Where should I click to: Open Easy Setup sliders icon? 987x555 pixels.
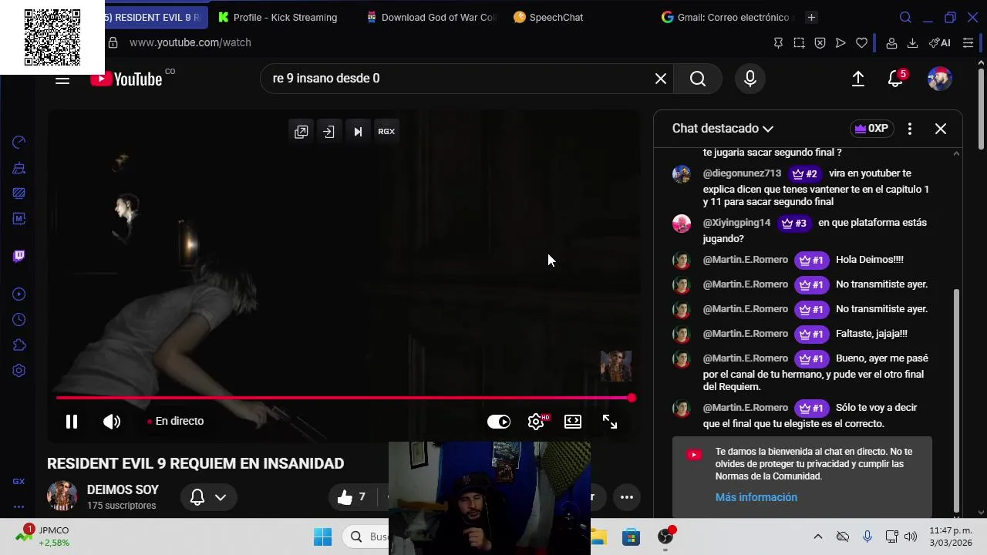tap(968, 43)
